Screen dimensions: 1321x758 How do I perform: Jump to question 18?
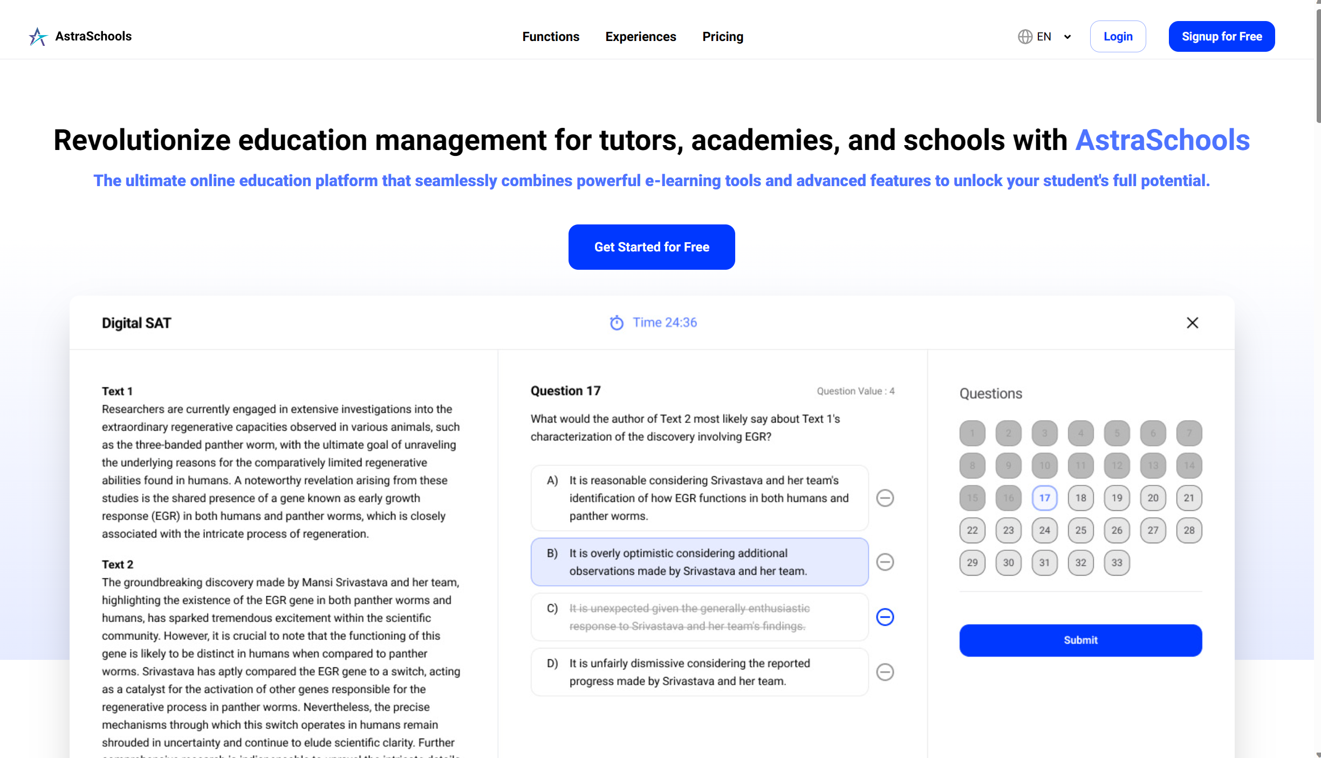[1080, 498]
